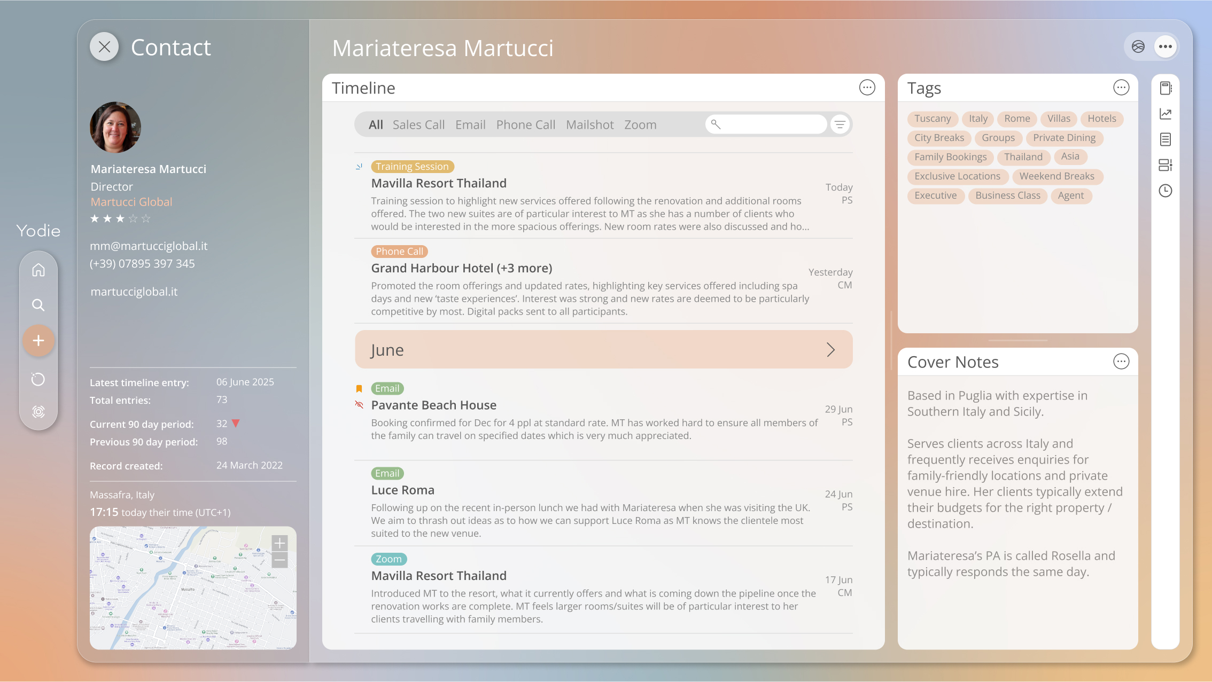Set rating to four stars
Screen dimensions: 1212x682
133,218
